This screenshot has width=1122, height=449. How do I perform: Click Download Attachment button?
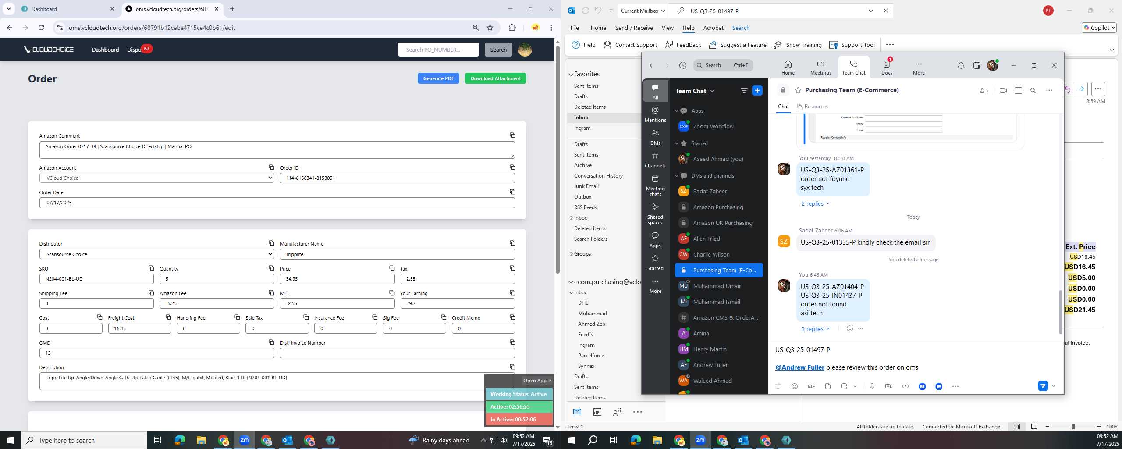[x=495, y=78]
